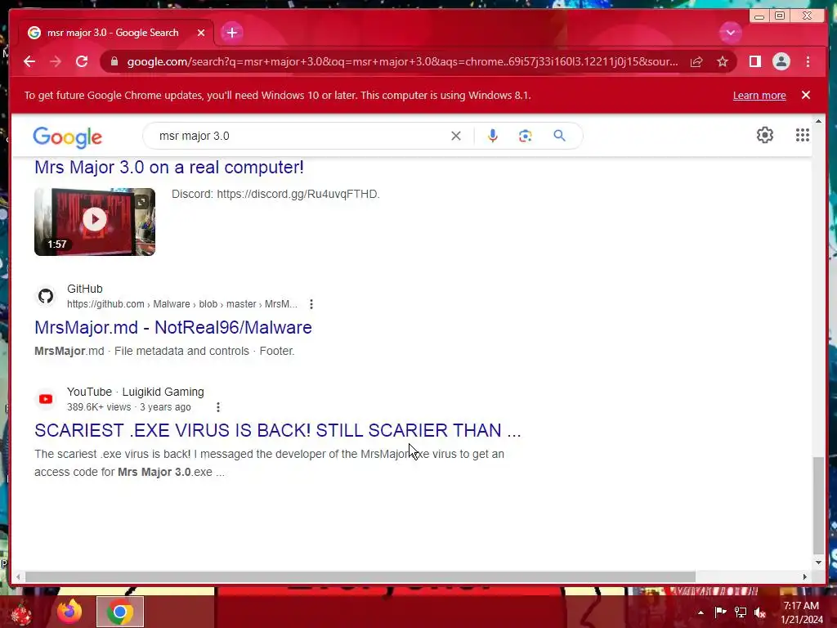
Task: Bookmark this page with the star
Action: point(723,62)
